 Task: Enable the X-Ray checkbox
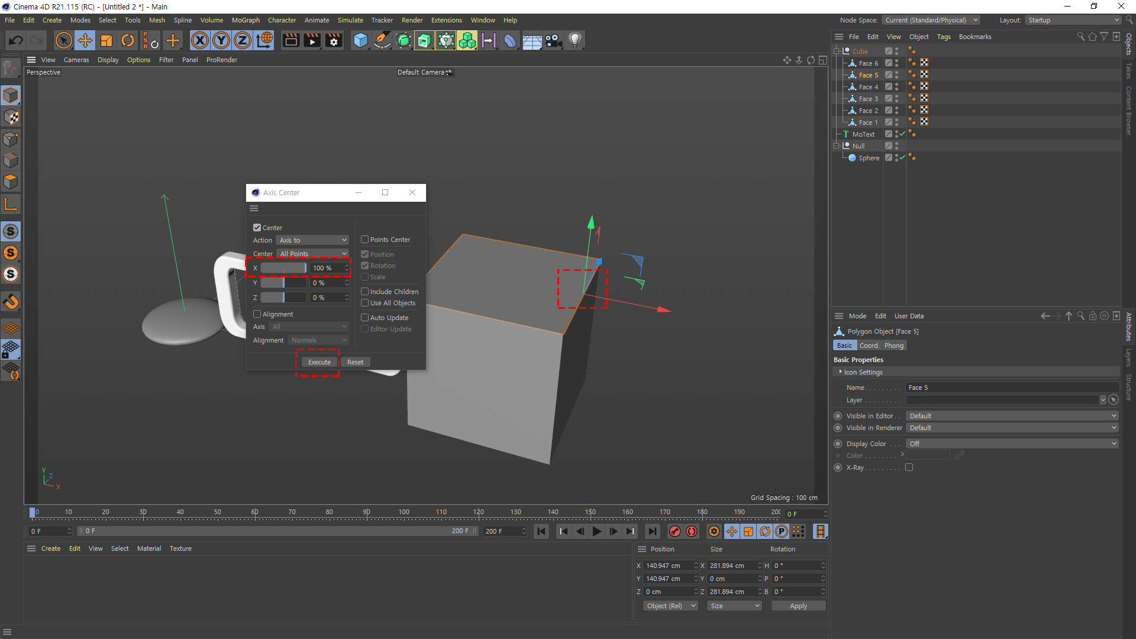(909, 467)
